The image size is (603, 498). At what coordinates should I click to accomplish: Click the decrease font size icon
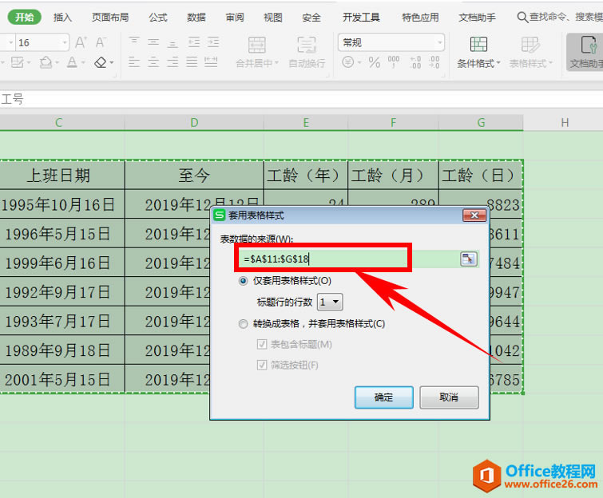click(101, 42)
